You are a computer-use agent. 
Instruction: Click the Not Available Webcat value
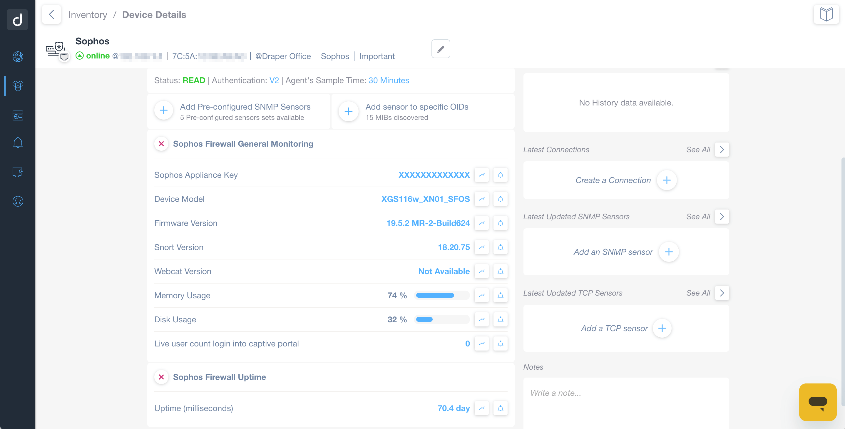[x=444, y=271]
